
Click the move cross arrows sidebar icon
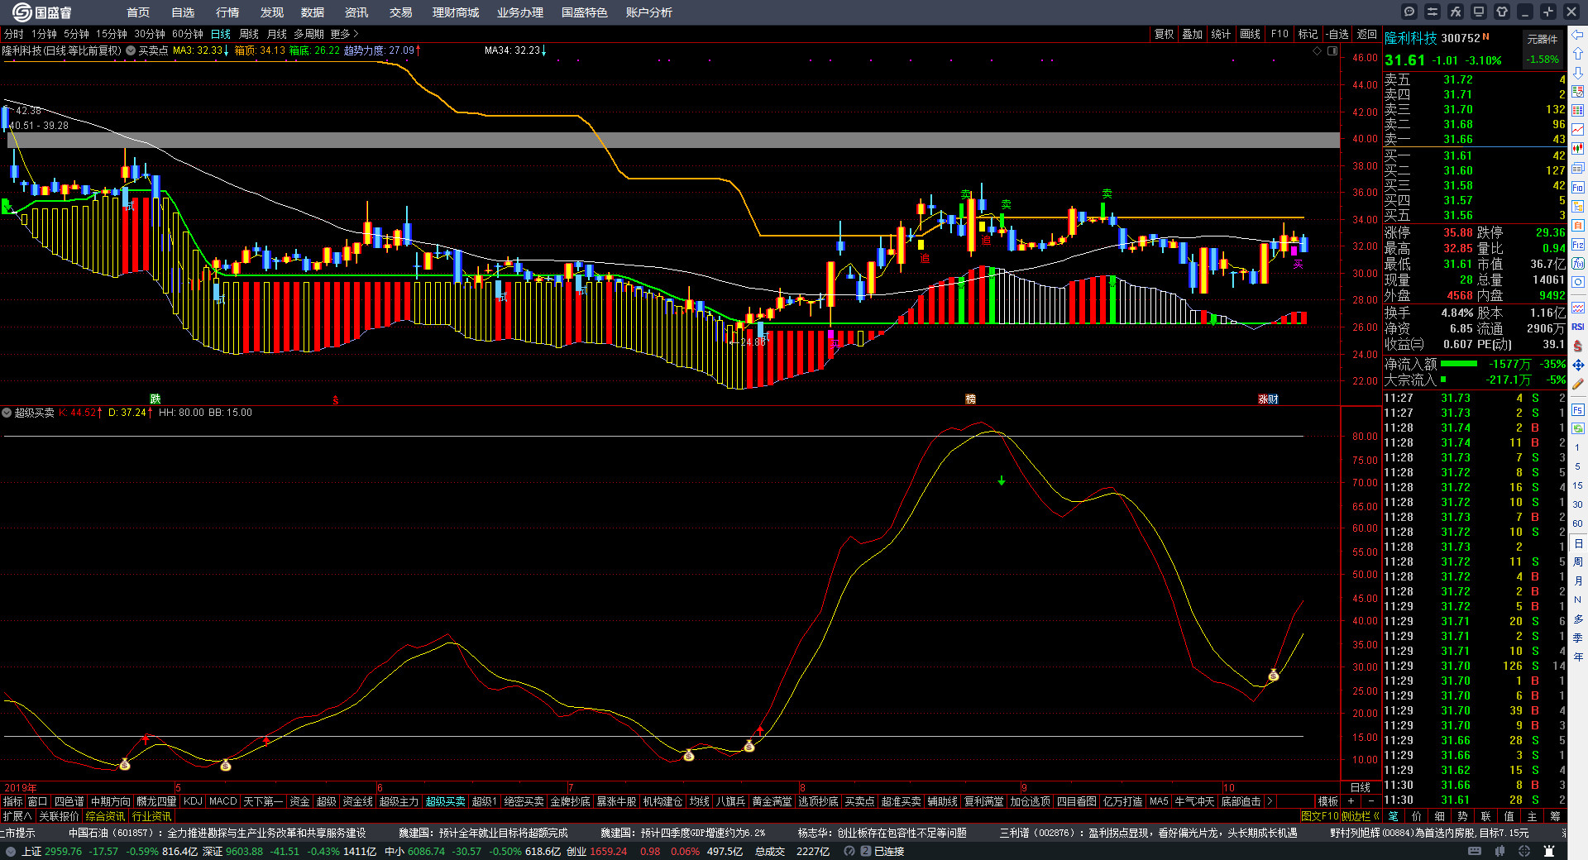point(1578,365)
